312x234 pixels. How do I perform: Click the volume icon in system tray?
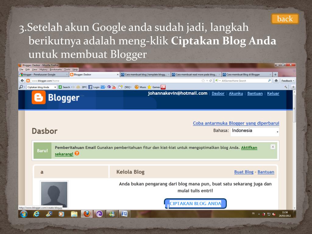click(x=274, y=214)
